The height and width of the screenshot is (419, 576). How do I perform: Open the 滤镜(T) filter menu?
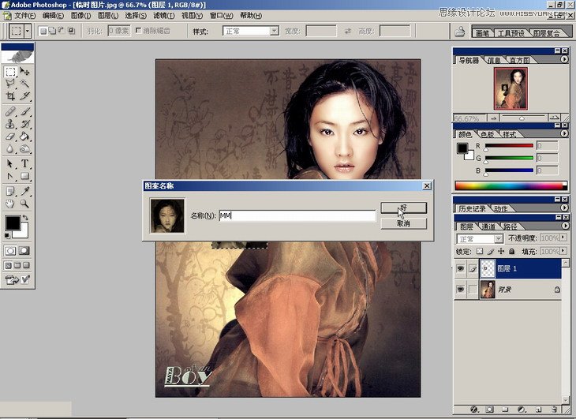[164, 16]
